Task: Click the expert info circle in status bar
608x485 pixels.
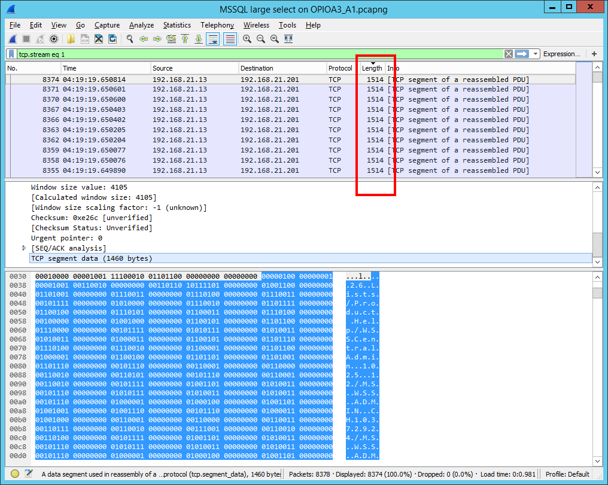Action: pos(15,474)
